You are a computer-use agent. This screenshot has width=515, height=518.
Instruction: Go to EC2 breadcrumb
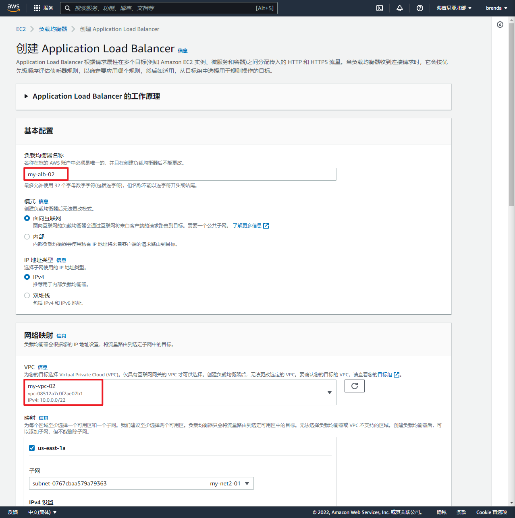coord(21,29)
